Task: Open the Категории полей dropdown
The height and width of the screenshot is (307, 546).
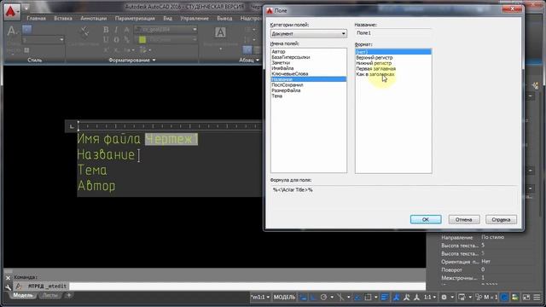Action: (309, 34)
